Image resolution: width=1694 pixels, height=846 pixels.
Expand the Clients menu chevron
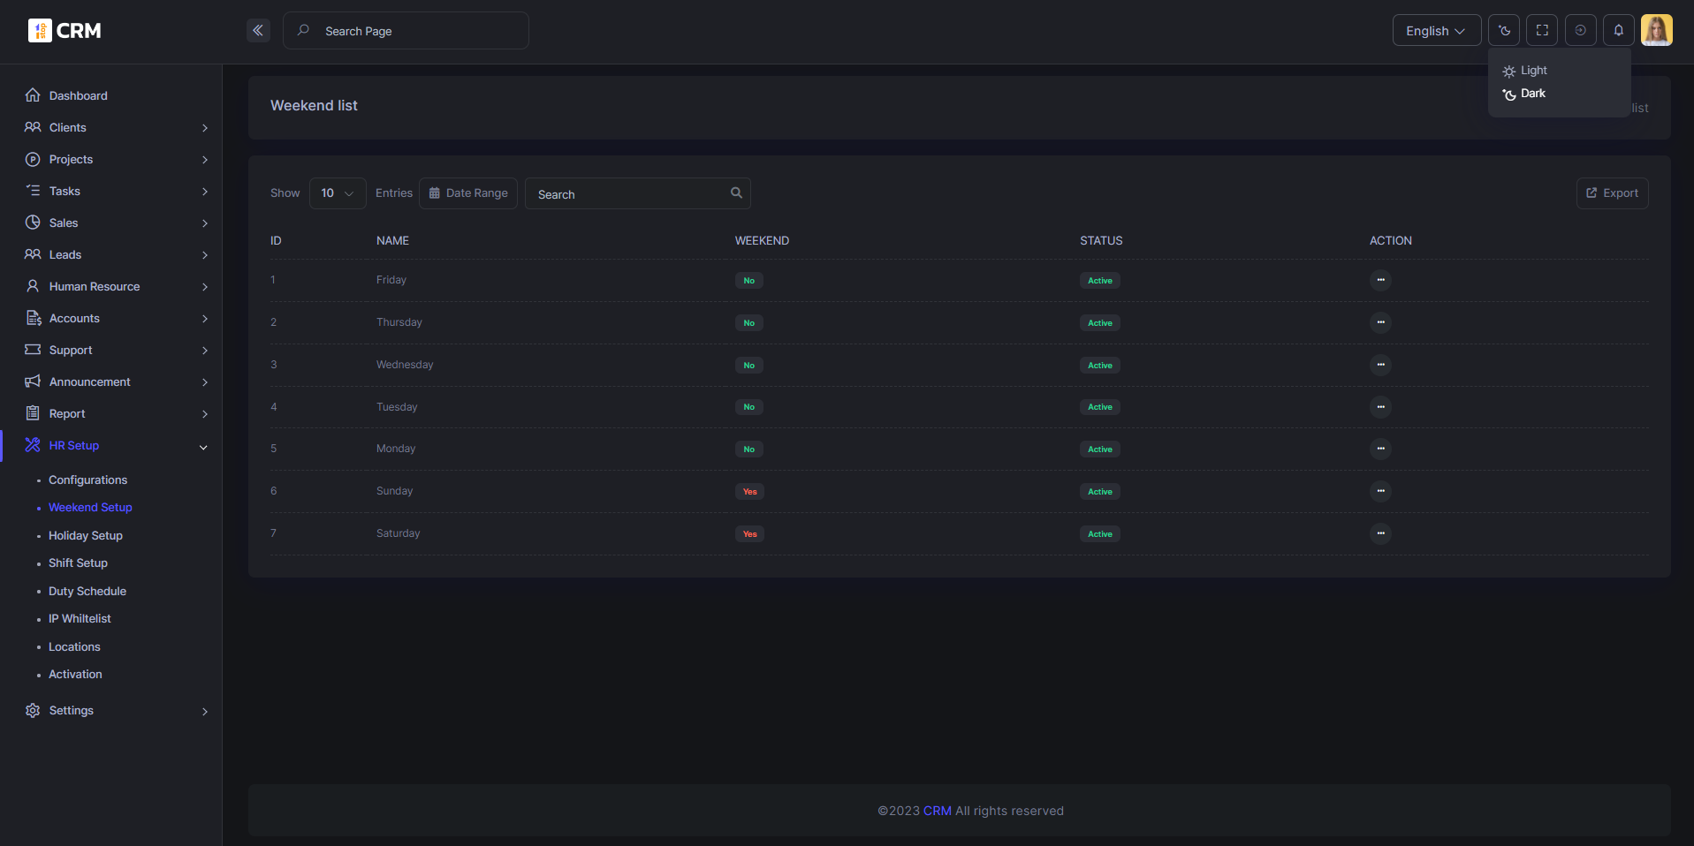point(205,128)
